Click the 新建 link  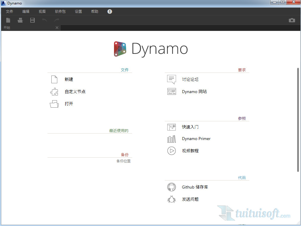pyautogui.click(x=69, y=79)
